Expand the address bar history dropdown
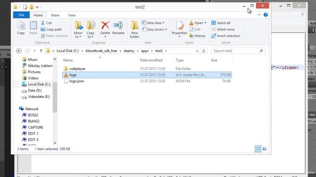The image size is (316, 177). tap(197, 51)
